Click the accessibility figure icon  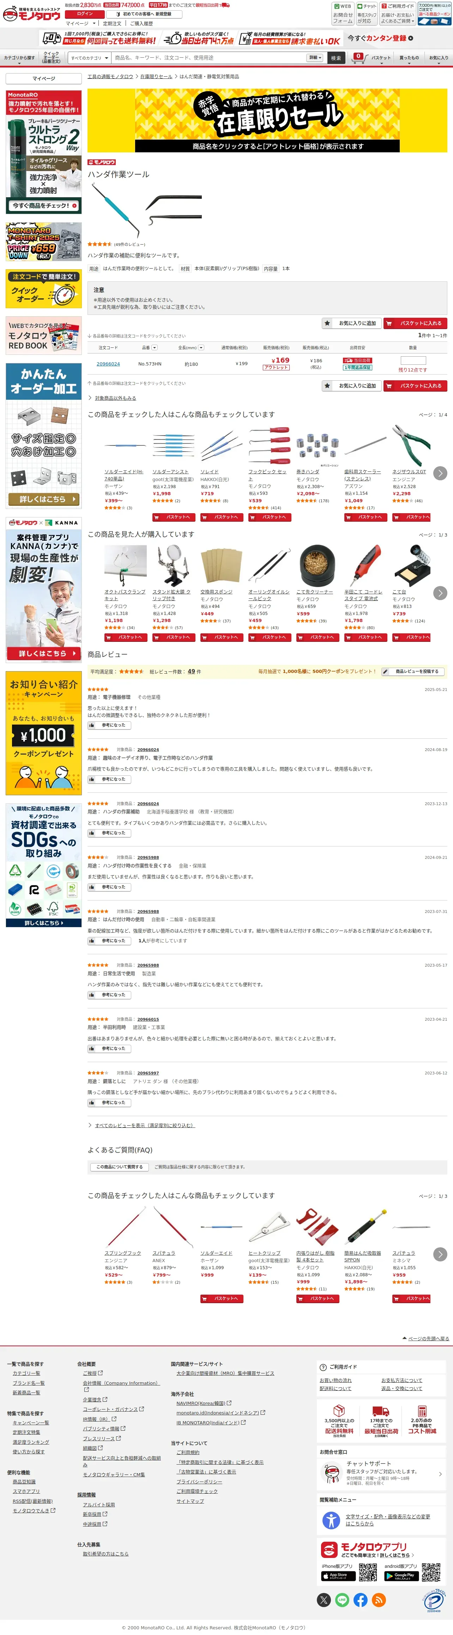[331, 1519]
